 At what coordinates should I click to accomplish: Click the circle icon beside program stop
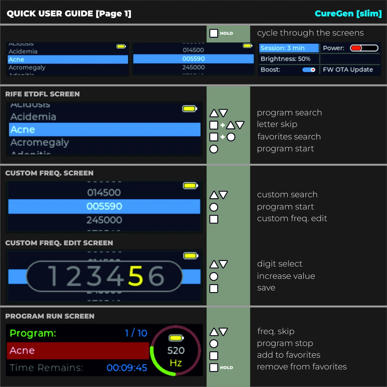coord(214,344)
